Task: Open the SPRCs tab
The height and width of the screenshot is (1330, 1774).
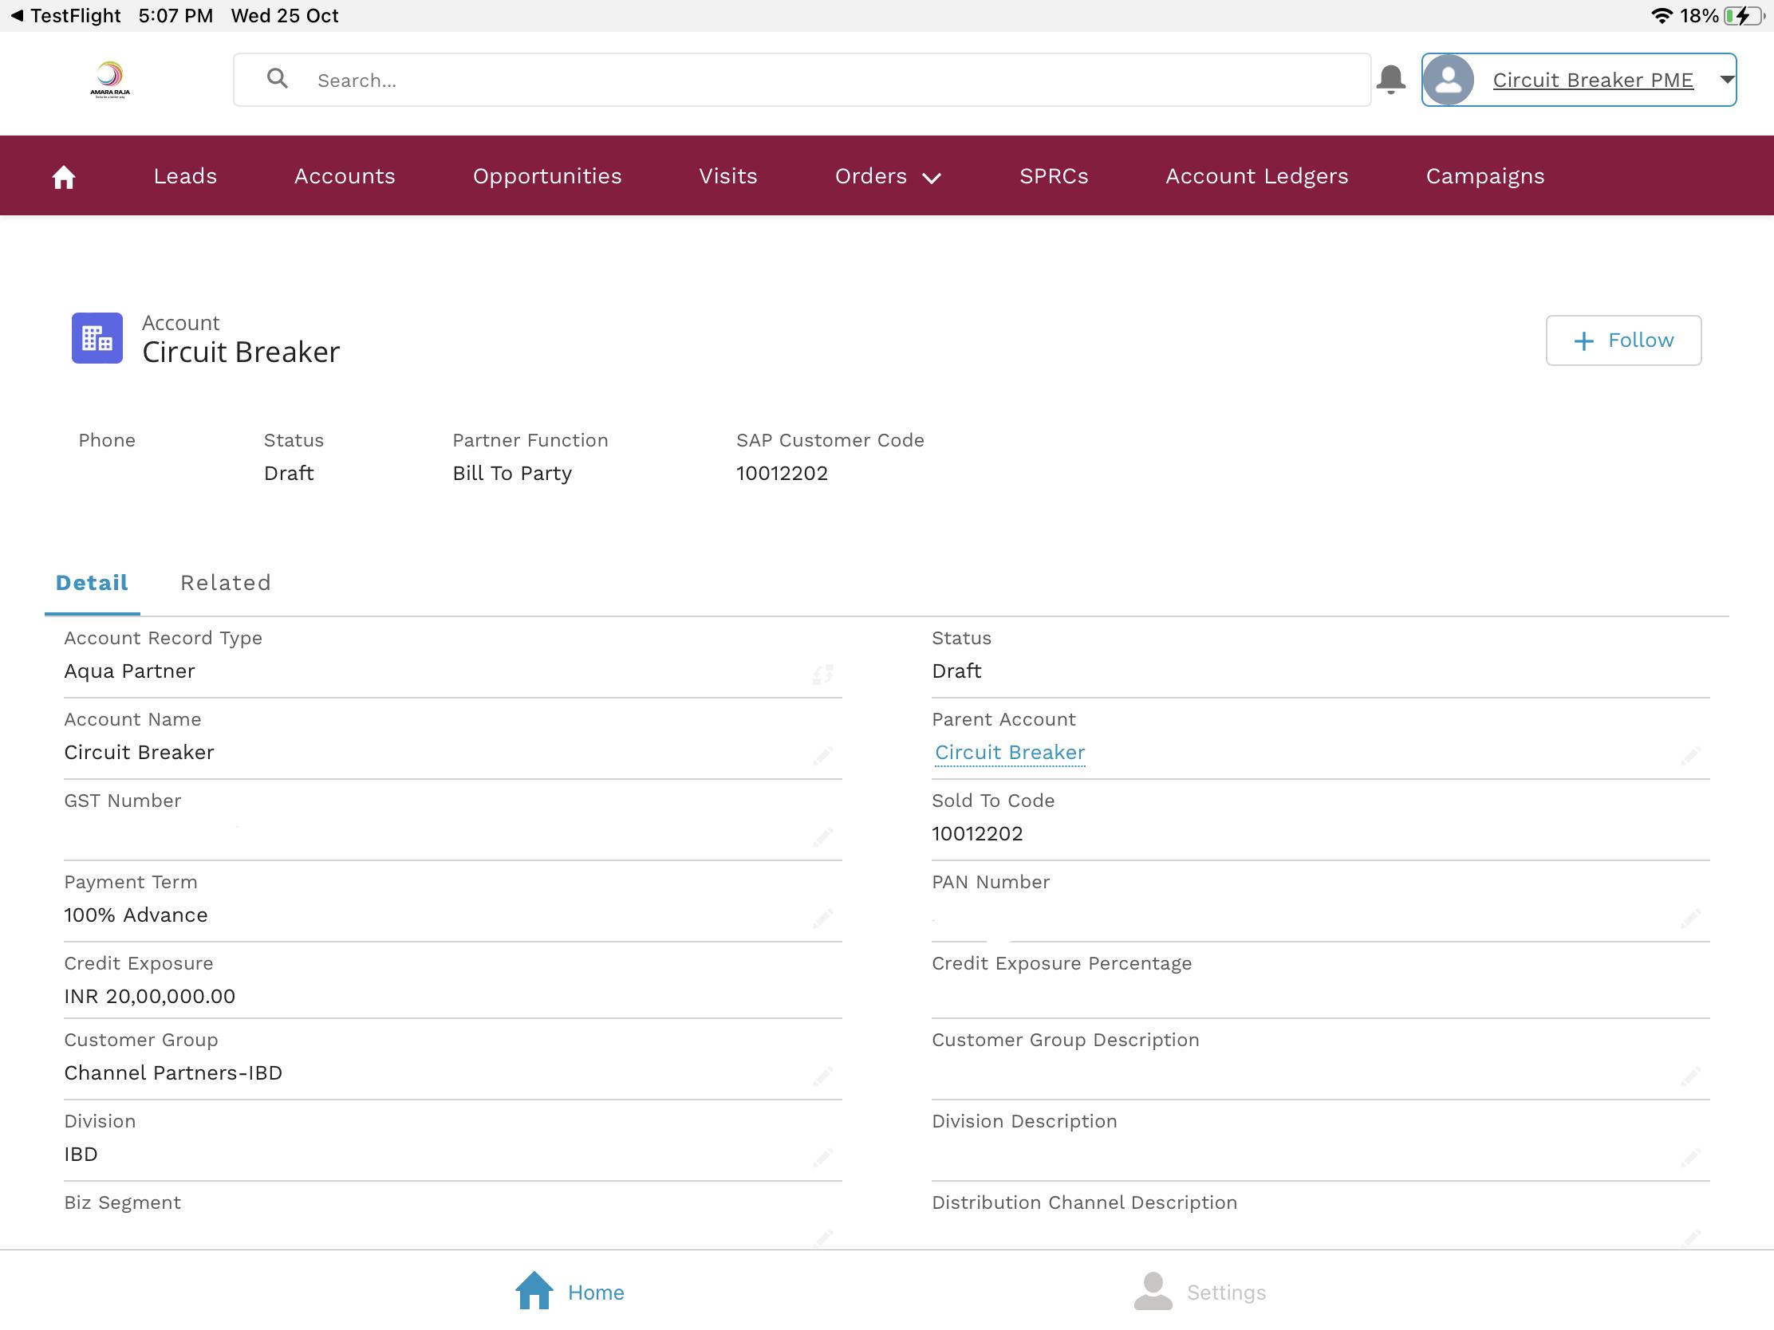Action: pos(1054,175)
